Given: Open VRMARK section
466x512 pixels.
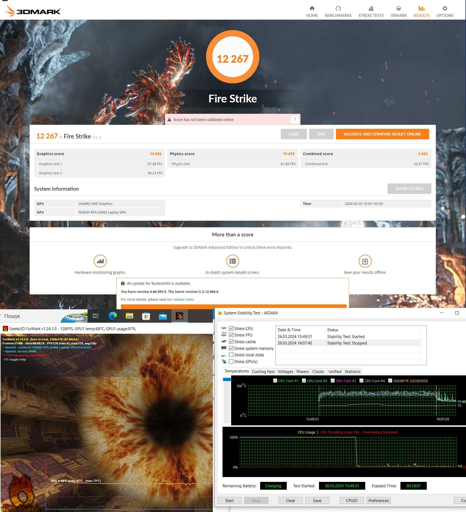Looking at the screenshot, I should pyautogui.click(x=399, y=12).
